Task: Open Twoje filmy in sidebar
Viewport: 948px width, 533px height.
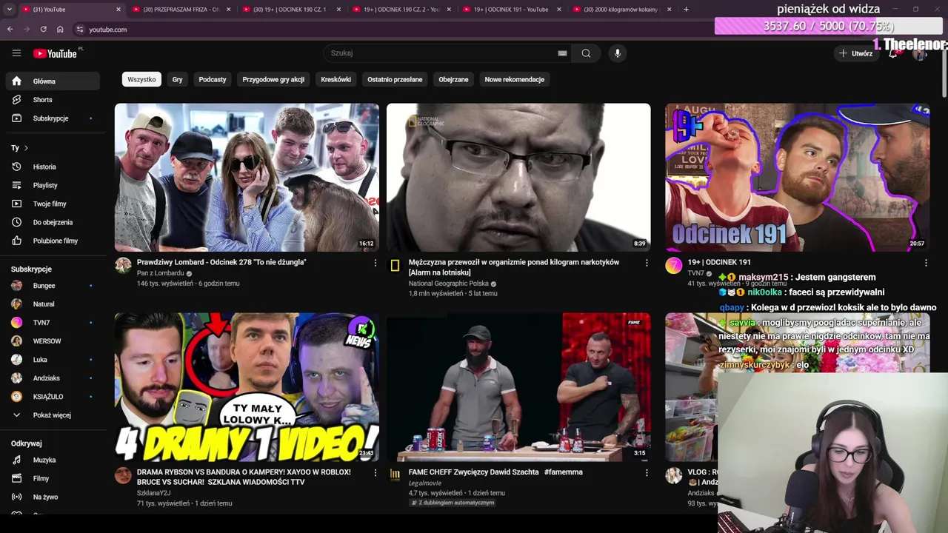Action: (x=53, y=204)
